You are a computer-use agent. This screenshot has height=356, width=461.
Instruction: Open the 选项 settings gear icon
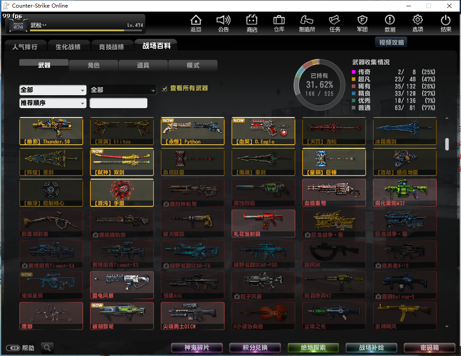[418, 23]
